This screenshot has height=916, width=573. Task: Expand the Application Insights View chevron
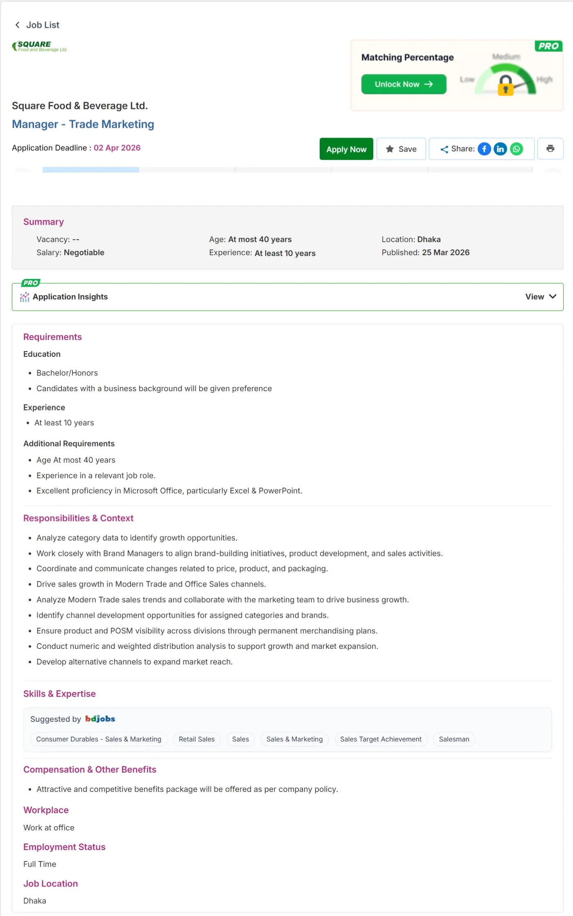point(553,297)
